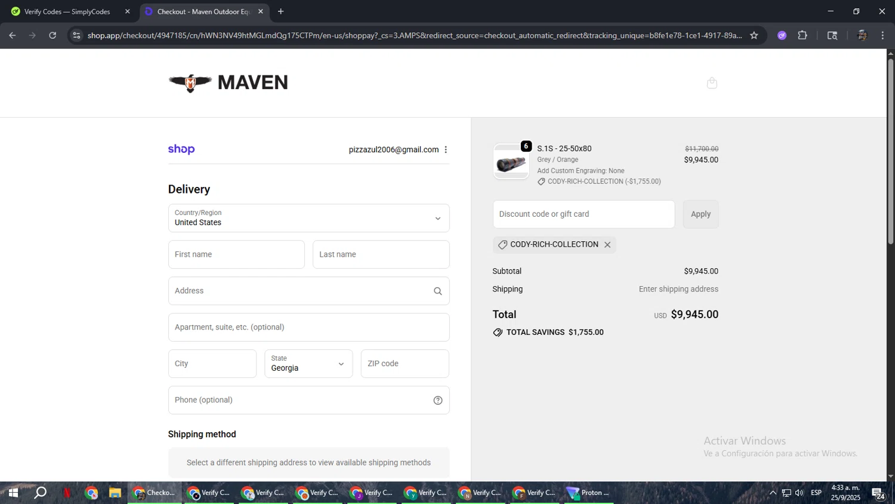Focus the Last name field
895x504 pixels.
[x=381, y=254]
